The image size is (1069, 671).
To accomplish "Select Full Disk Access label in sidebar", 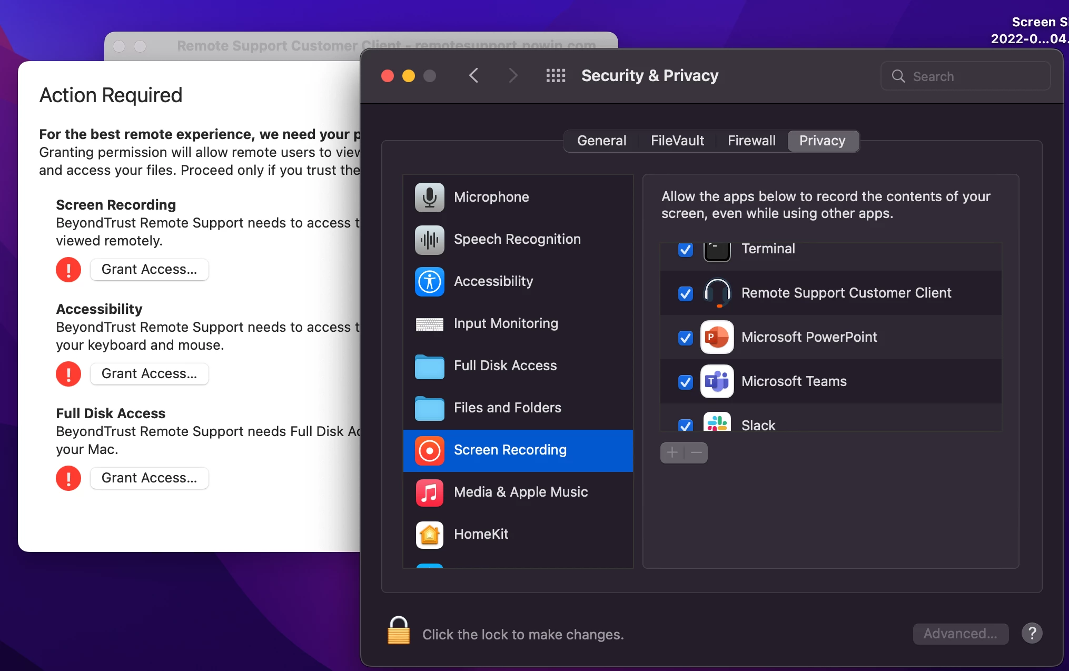I will click(505, 366).
